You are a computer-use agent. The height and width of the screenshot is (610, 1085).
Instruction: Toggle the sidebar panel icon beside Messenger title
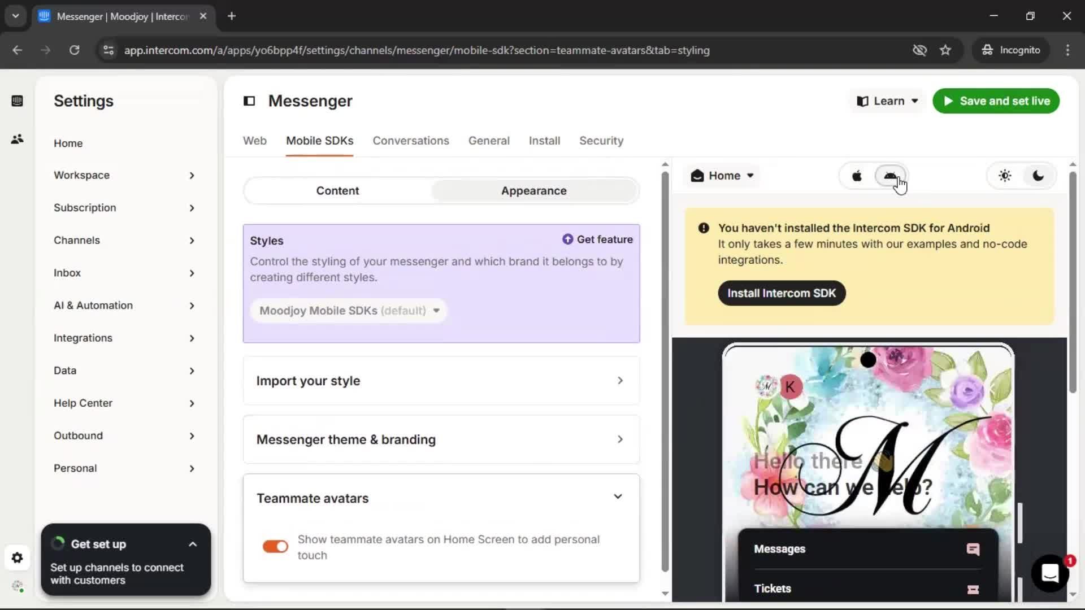click(x=249, y=101)
